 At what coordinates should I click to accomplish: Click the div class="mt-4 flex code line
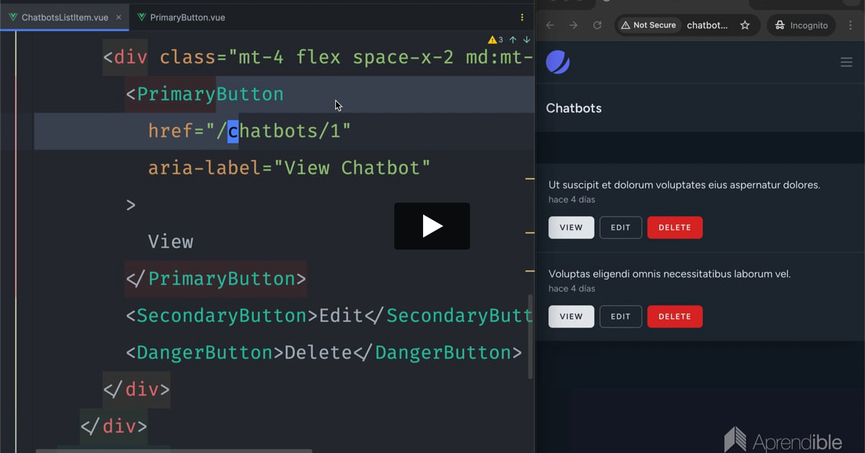318,58
